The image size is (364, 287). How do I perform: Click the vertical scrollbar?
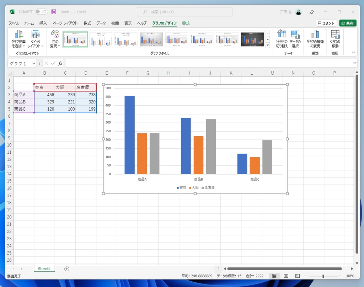357,164
